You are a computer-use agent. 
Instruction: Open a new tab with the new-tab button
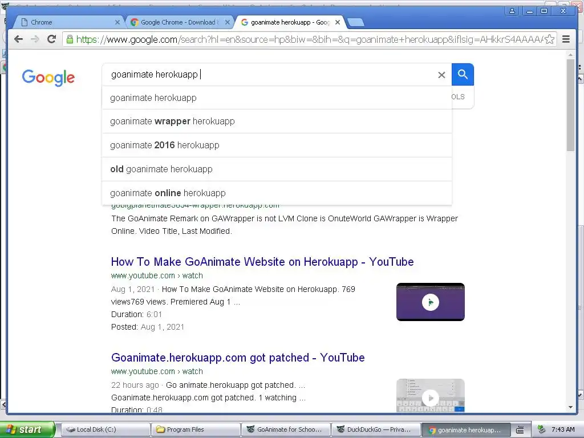tap(356, 23)
